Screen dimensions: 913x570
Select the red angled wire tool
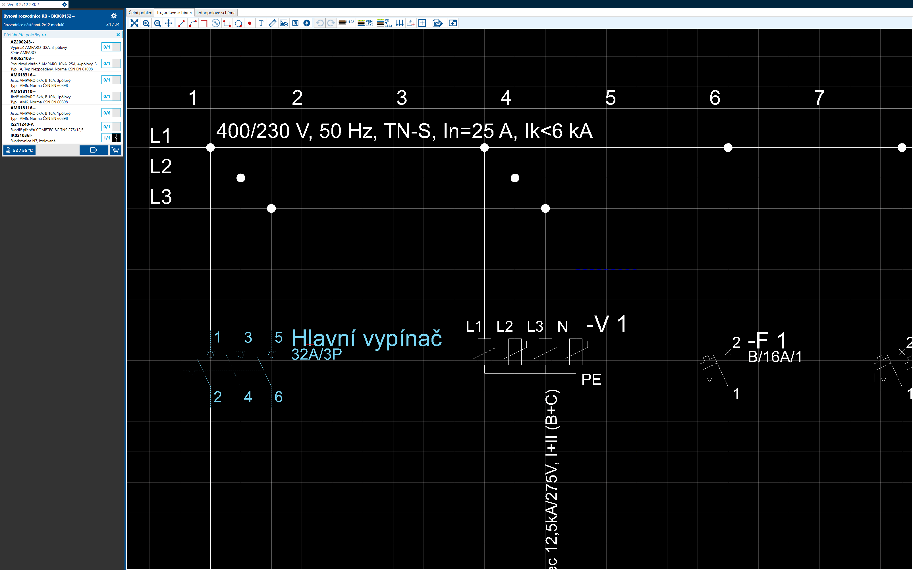tap(204, 23)
